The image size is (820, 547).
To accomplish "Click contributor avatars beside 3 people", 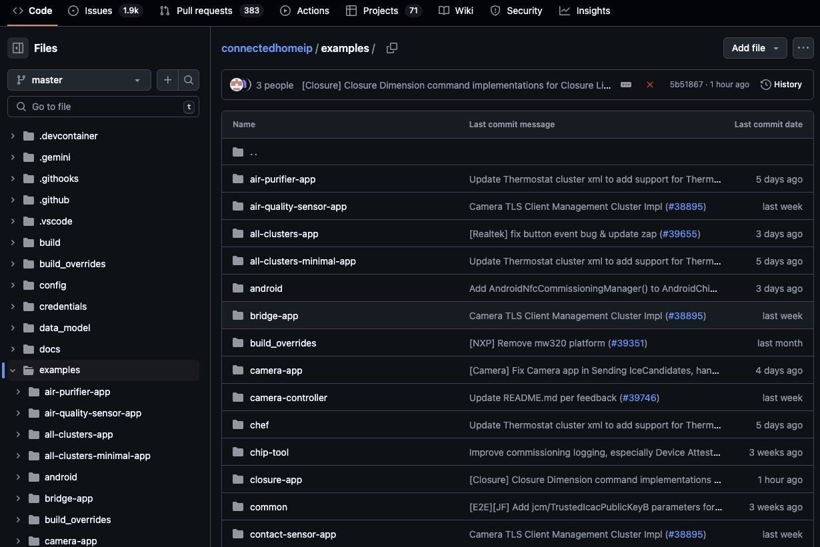I will pos(240,85).
